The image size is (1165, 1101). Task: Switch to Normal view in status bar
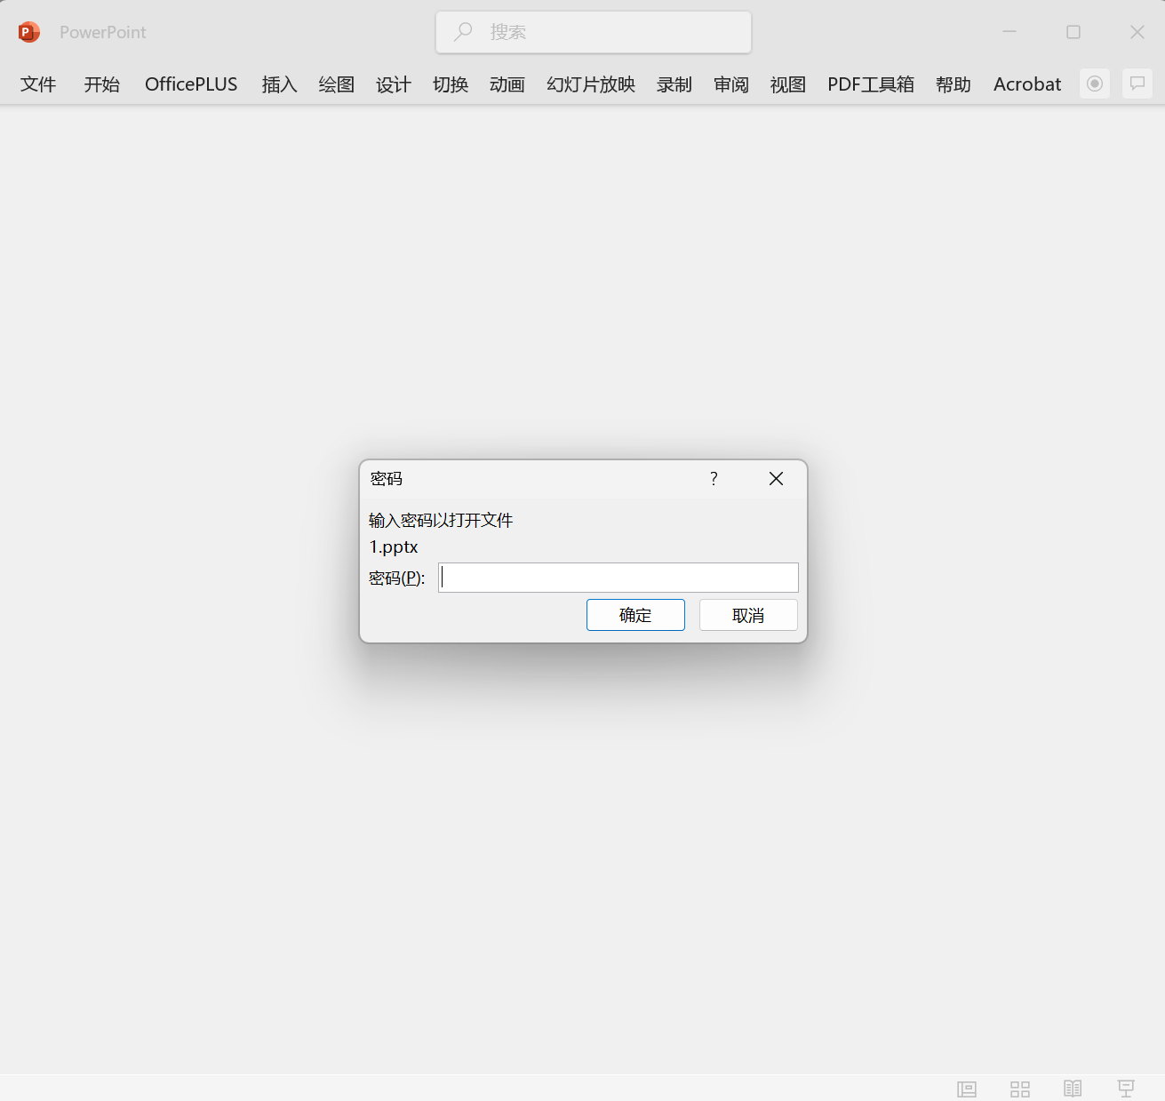click(966, 1089)
